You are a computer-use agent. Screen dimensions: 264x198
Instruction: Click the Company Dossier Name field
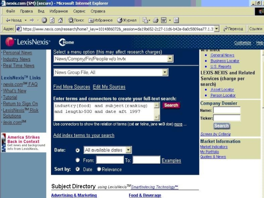point(227,110)
